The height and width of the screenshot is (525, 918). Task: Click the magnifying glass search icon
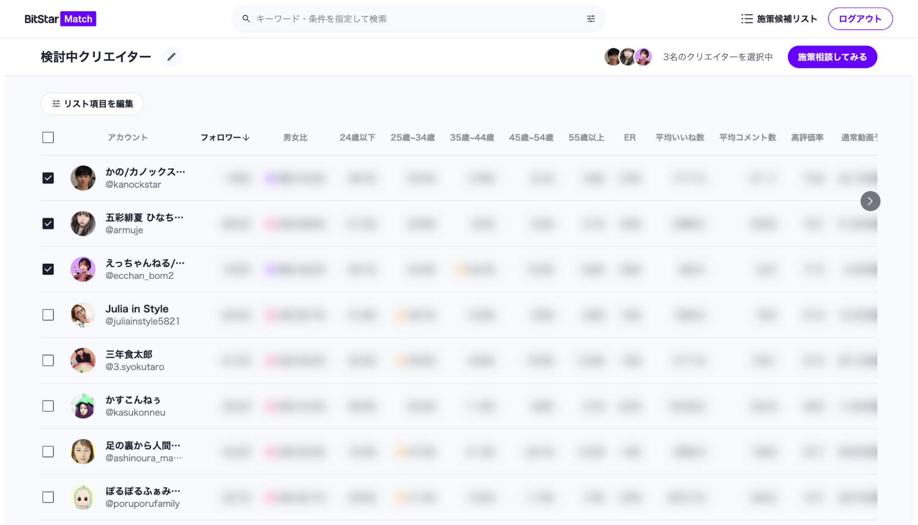pos(246,19)
